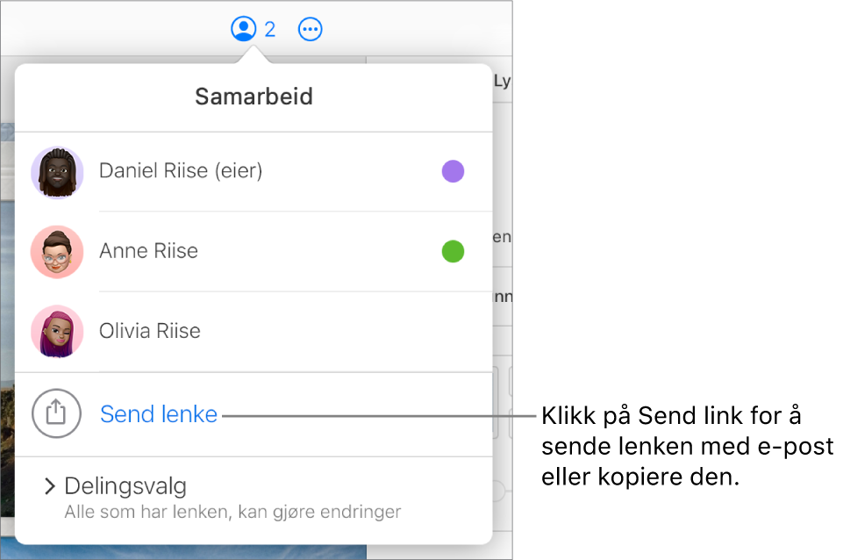The image size is (843, 560).
Task: Select Anne Riise's avatar
Action: [56, 252]
